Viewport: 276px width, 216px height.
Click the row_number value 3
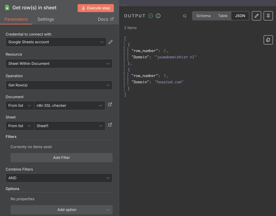click(x=165, y=76)
